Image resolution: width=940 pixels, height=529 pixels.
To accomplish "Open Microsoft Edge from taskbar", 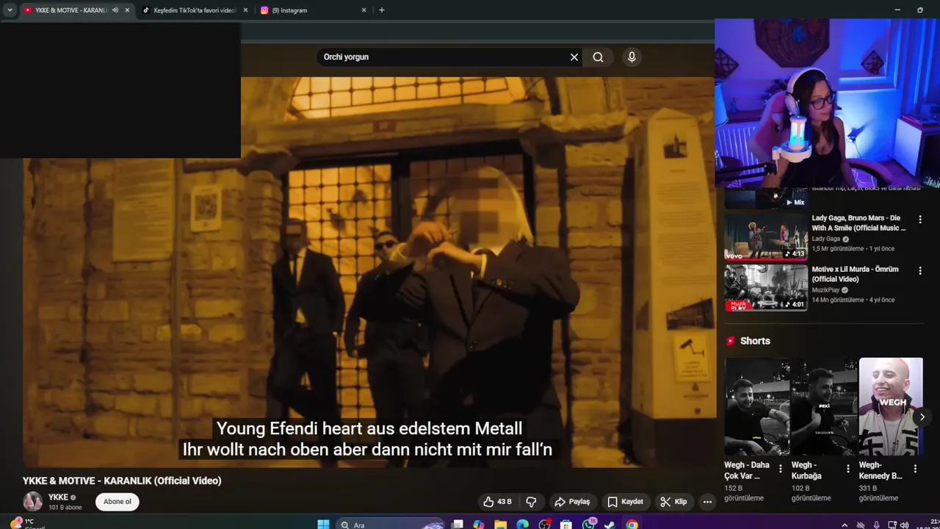I will [522, 525].
